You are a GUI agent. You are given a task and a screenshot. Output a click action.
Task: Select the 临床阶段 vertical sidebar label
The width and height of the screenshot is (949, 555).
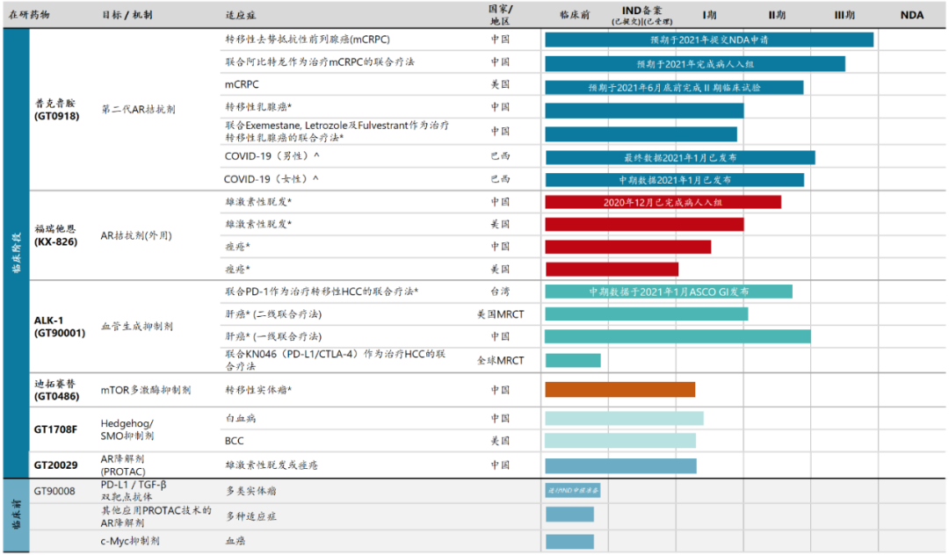(x=16, y=253)
